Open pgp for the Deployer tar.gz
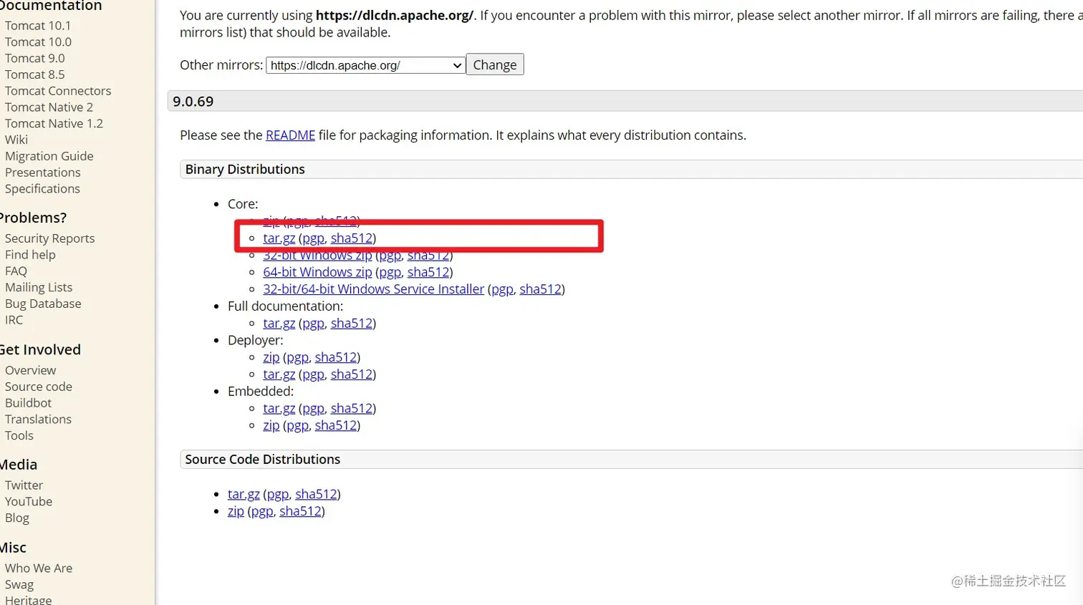1083x605 pixels. (x=313, y=374)
